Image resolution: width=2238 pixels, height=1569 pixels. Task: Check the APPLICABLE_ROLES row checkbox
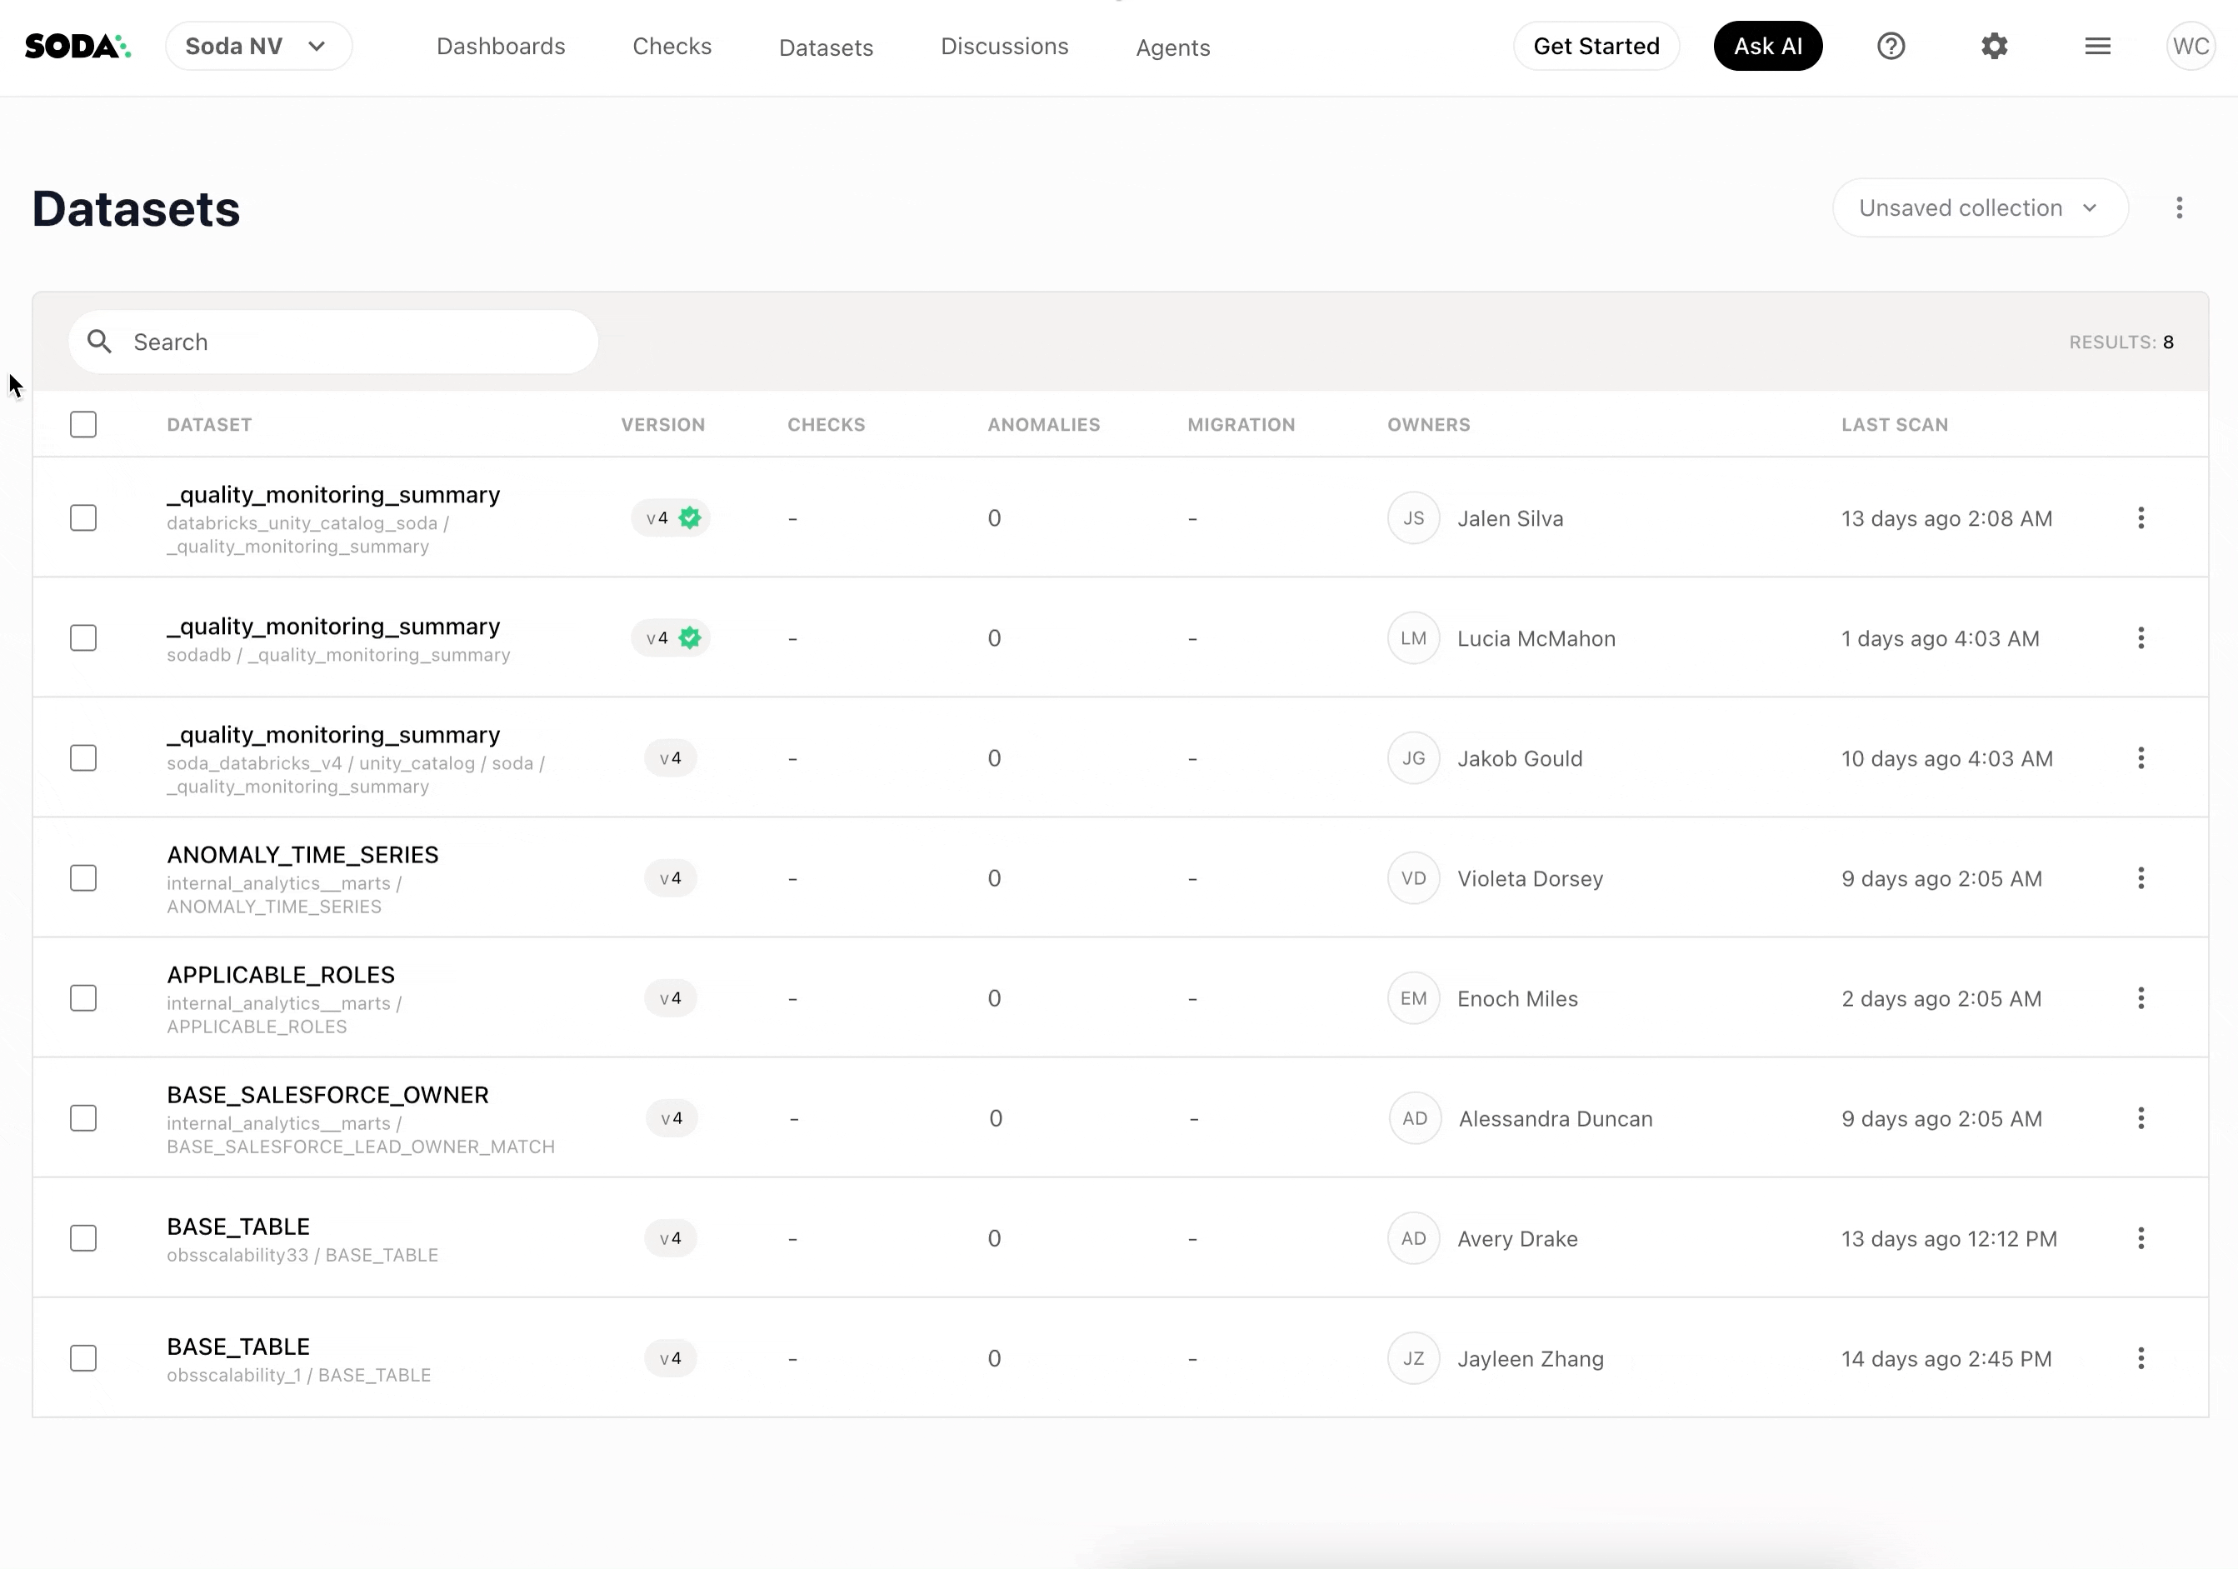click(x=84, y=998)
